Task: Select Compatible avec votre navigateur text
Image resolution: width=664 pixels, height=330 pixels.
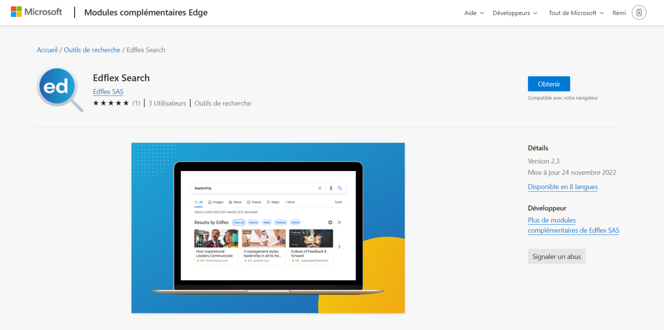Action: pyautogui.click(x=563, y=98)
